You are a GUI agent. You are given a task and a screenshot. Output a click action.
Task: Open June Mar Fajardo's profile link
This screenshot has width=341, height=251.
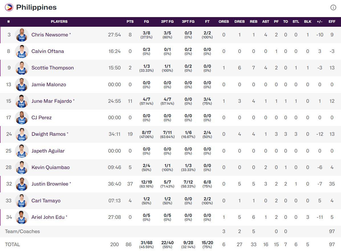tap(52, 101)
